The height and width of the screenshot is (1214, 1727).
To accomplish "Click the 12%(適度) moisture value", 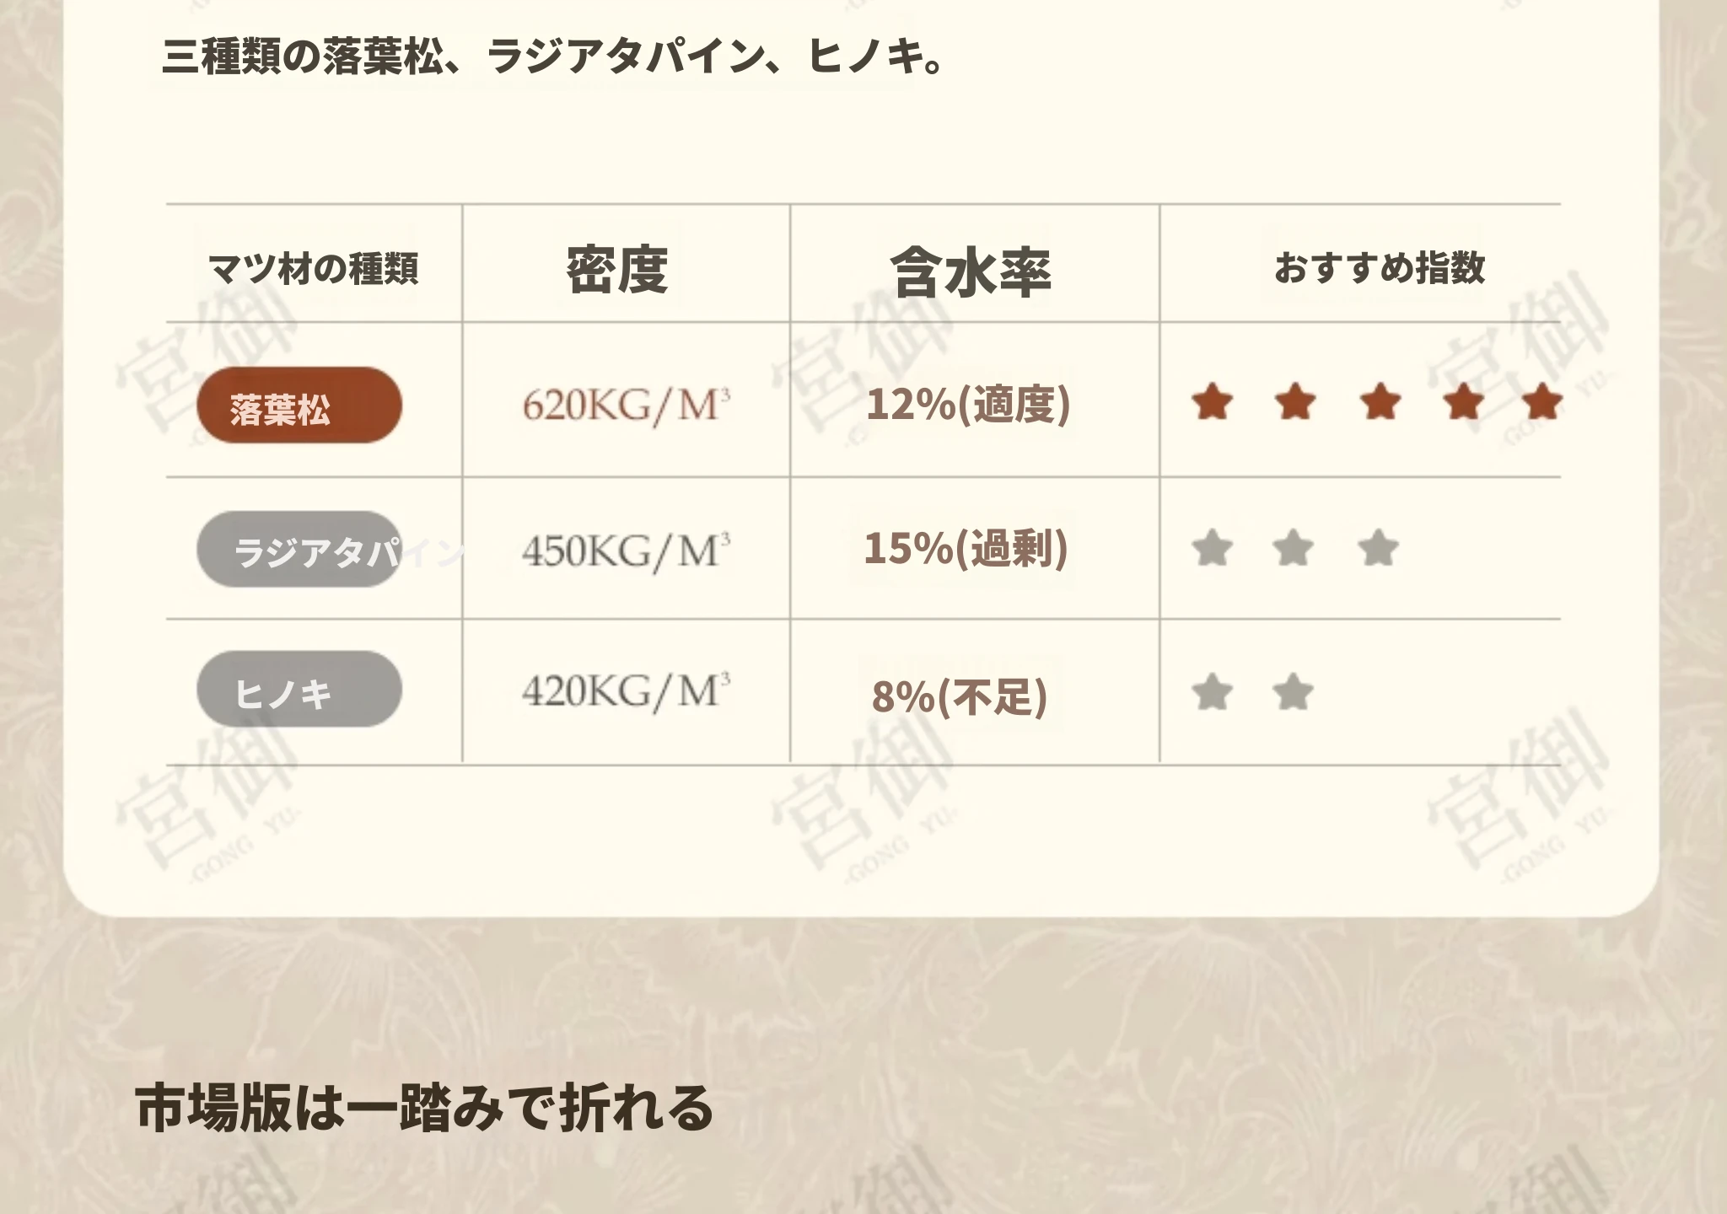I will click(x=968, y=404).
